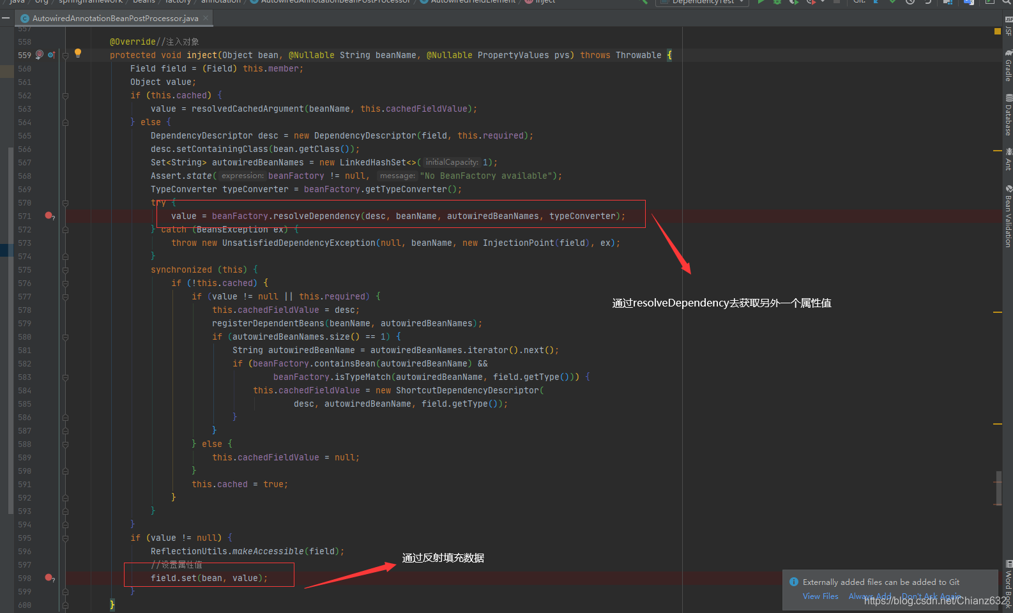Click line number 565 in the gutter
Screen dimensions: 1013x613
24,136
